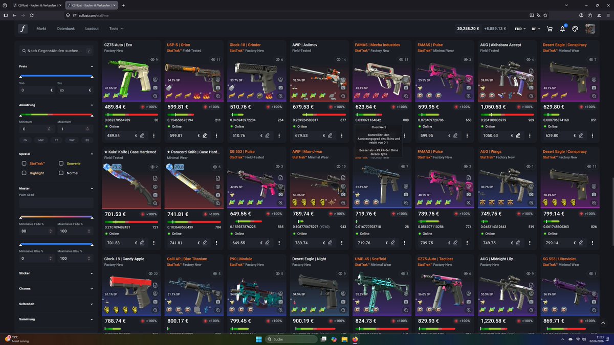Open the AWP | Asiimov listing title

click(305, 45)
